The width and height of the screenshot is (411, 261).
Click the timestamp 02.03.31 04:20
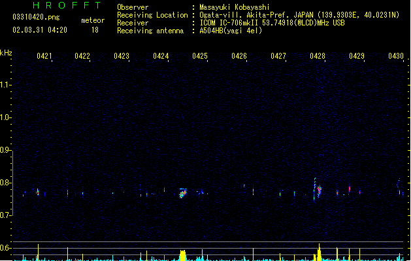[x=40, y=30]
